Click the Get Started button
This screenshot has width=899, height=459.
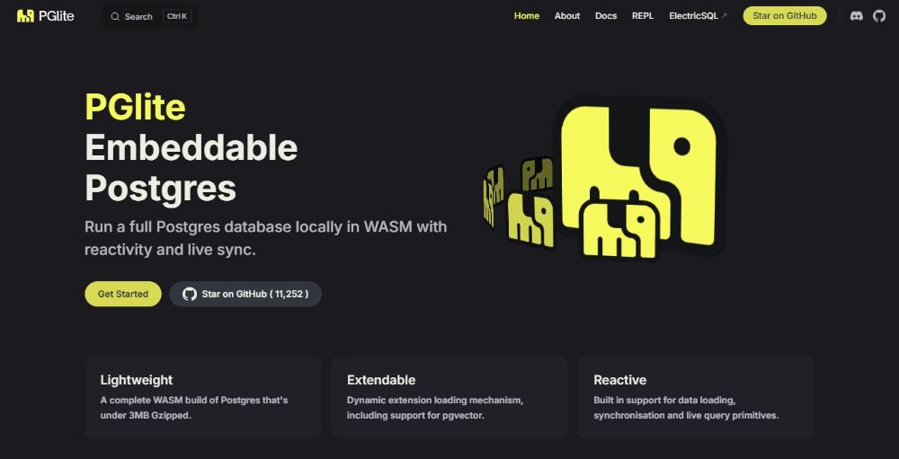[122, 294]
